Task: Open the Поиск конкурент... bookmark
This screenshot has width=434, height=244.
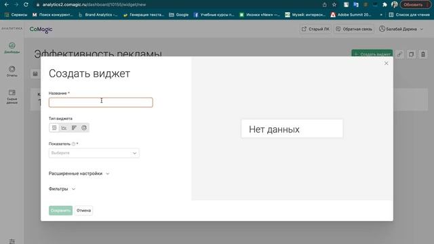Action: pos(53,15)
